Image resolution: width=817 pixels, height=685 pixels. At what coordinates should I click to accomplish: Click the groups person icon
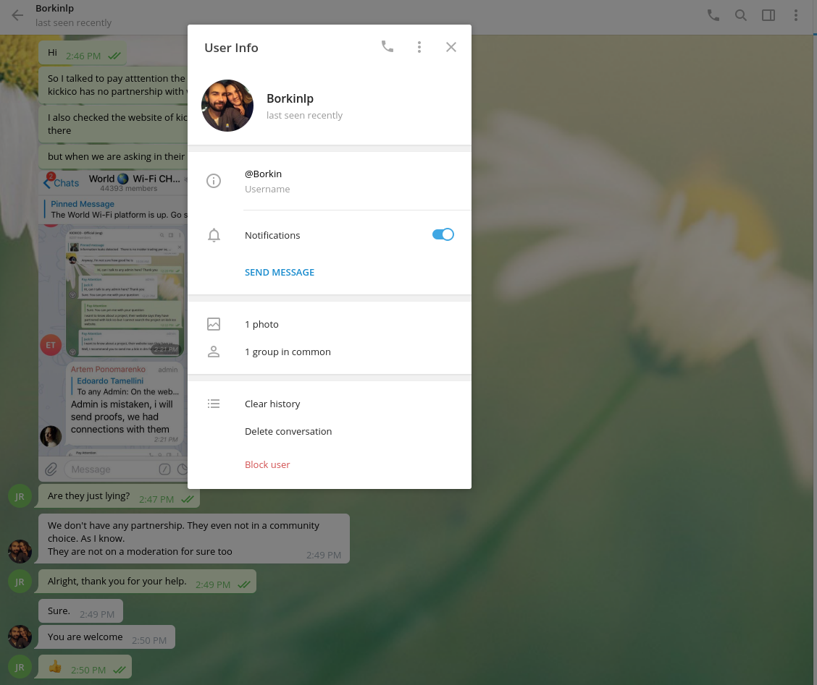point(214,352)
